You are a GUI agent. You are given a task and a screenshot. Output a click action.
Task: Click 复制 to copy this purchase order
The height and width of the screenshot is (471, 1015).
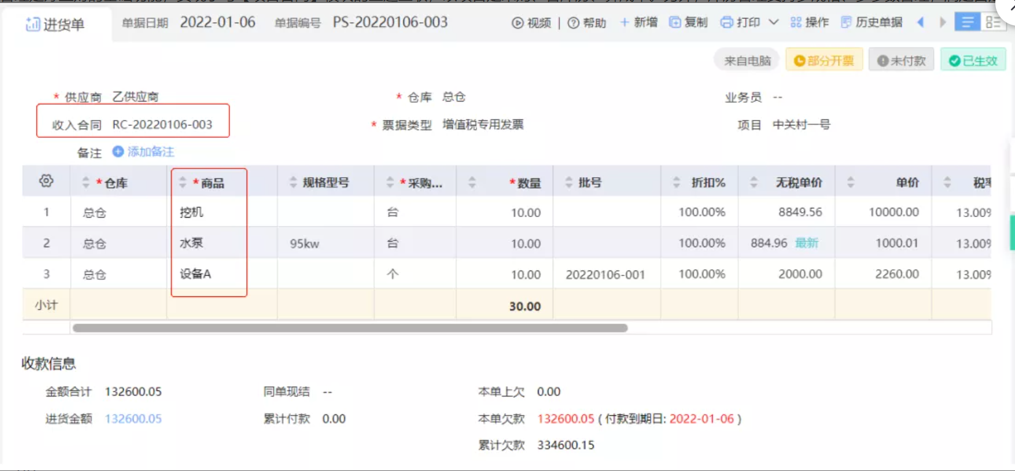(x=689, y=23)
